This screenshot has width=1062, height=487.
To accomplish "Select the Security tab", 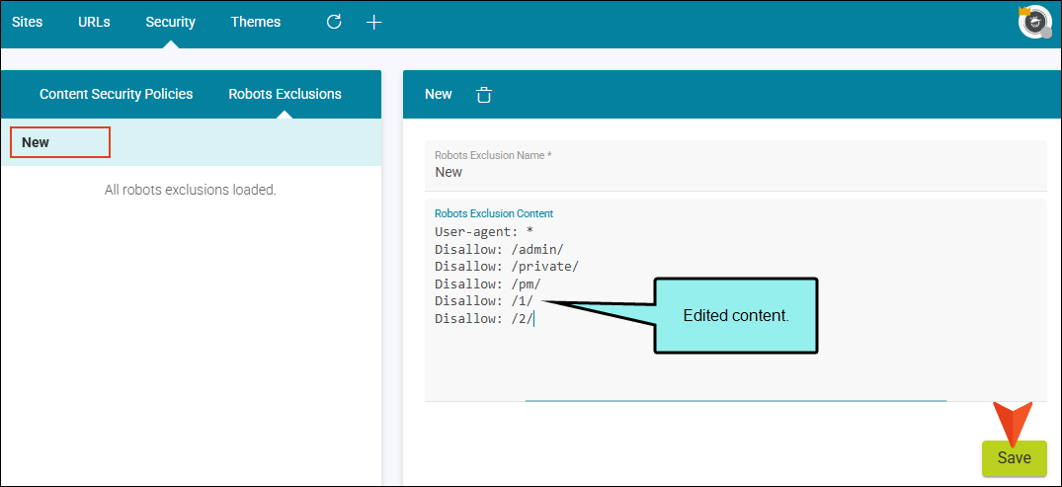I will point(171,22).
